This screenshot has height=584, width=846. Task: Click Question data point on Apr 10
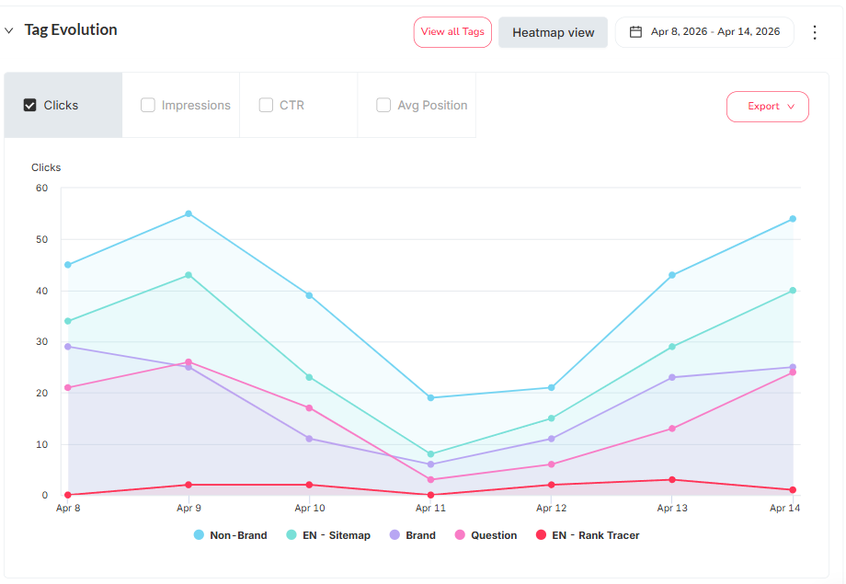309,407
